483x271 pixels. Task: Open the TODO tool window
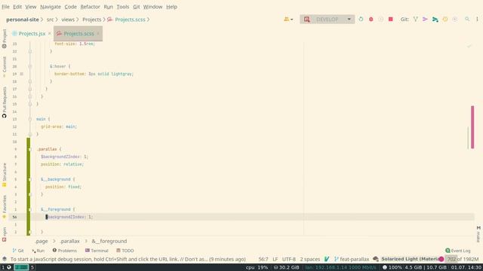point(125,251)
